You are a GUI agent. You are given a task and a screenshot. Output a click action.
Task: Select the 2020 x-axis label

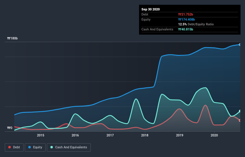point(214,135)
